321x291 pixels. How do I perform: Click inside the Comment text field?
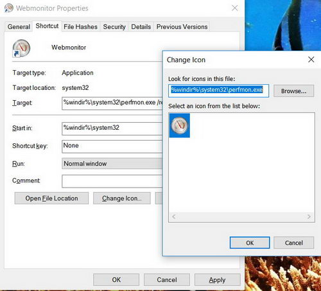[x=112, y=181]
